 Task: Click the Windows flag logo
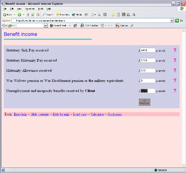(x=182, y=9)
